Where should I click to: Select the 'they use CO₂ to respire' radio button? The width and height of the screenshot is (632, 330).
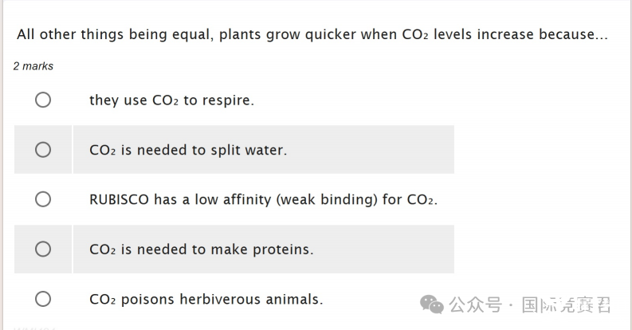point(43,100)
